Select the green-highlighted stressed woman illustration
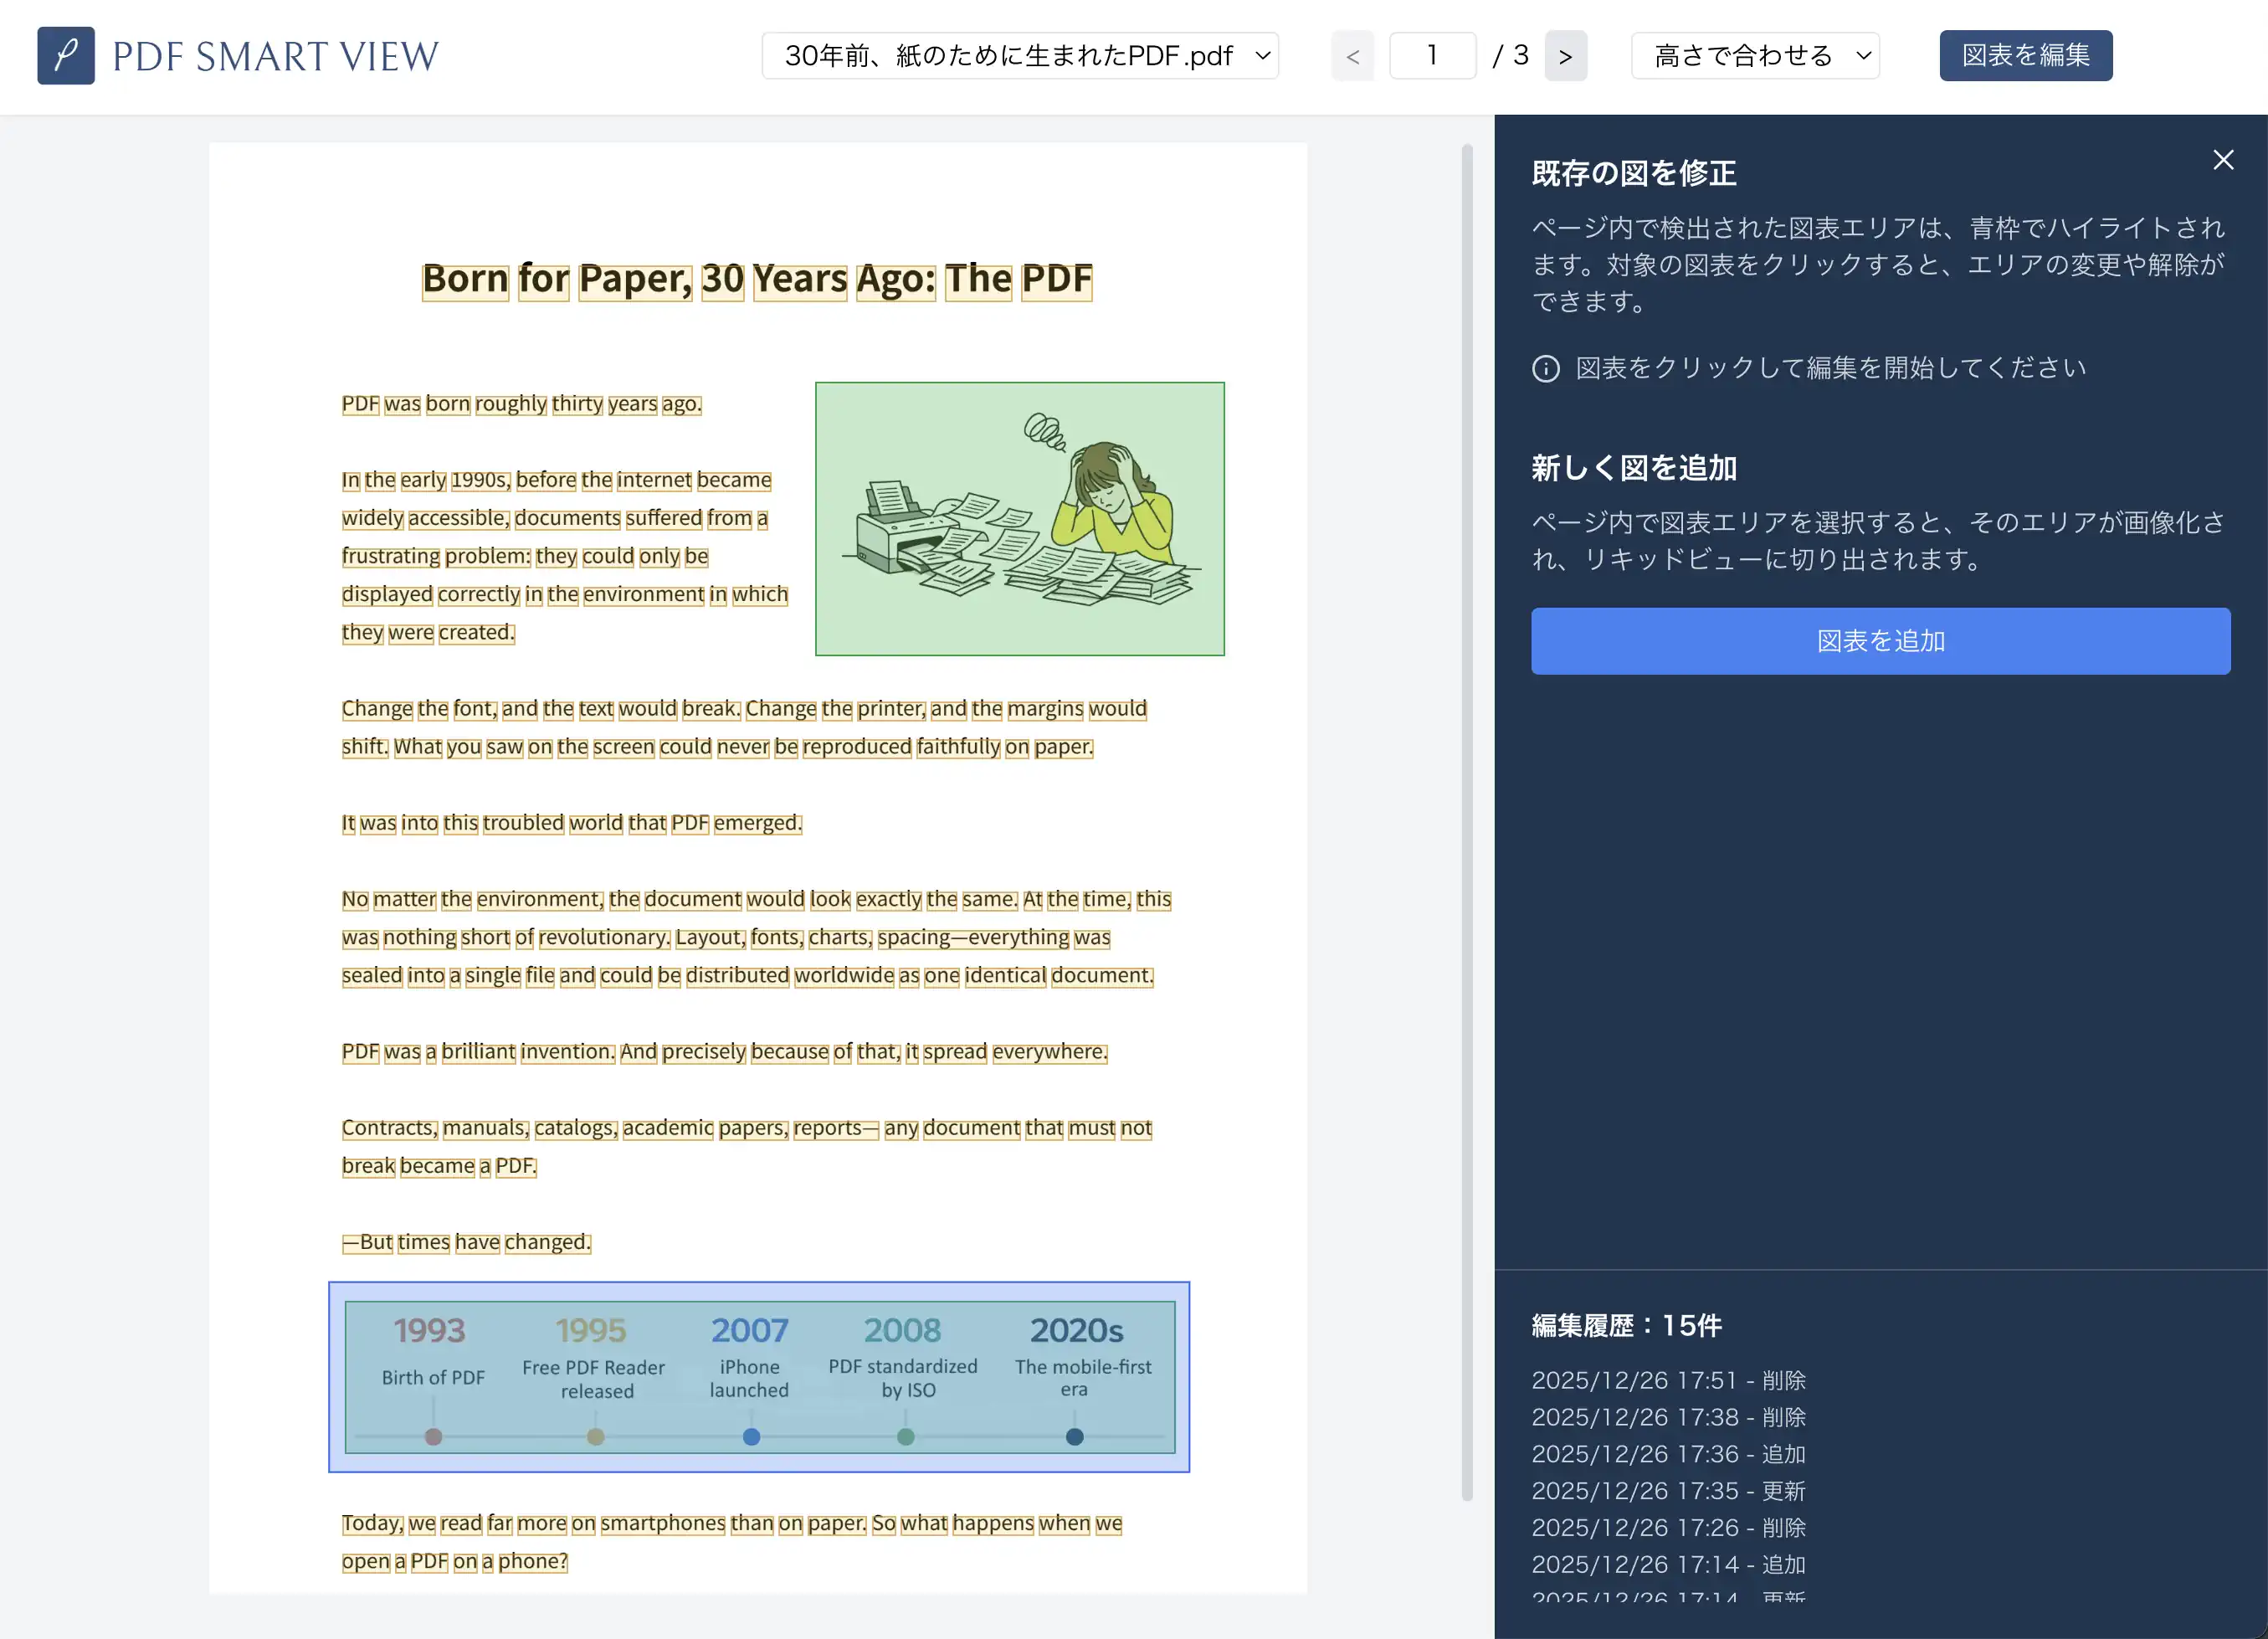 click(x=1019, y=518)
